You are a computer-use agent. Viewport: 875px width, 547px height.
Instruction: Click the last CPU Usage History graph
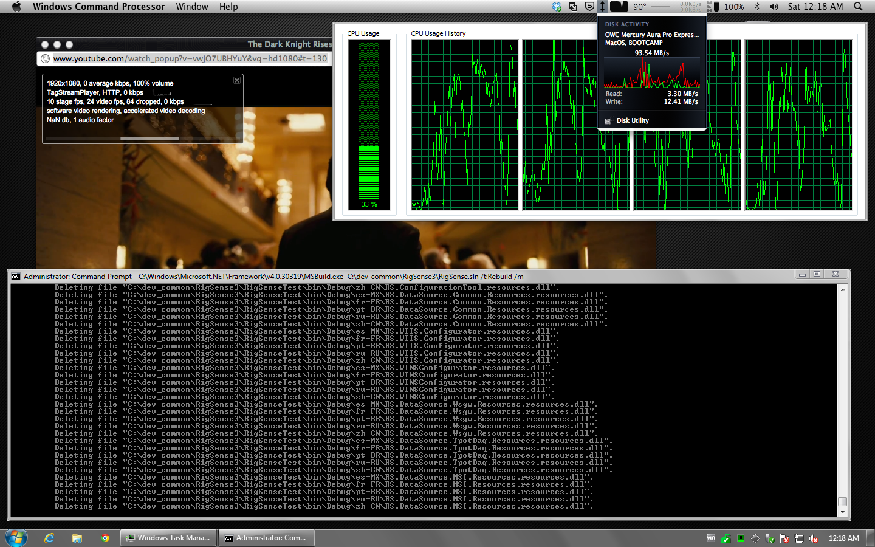798,125
